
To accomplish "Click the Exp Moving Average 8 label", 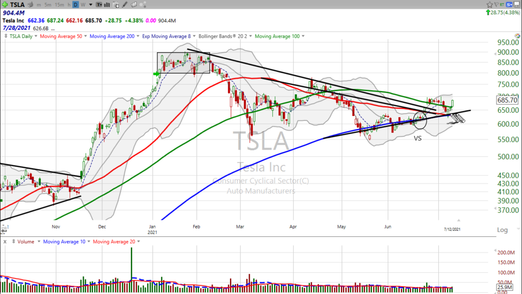I will point(166,36).
